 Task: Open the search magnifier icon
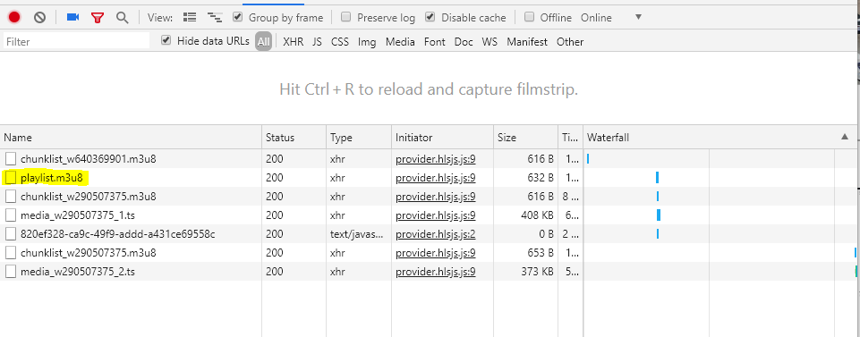(x=123, y=18)
